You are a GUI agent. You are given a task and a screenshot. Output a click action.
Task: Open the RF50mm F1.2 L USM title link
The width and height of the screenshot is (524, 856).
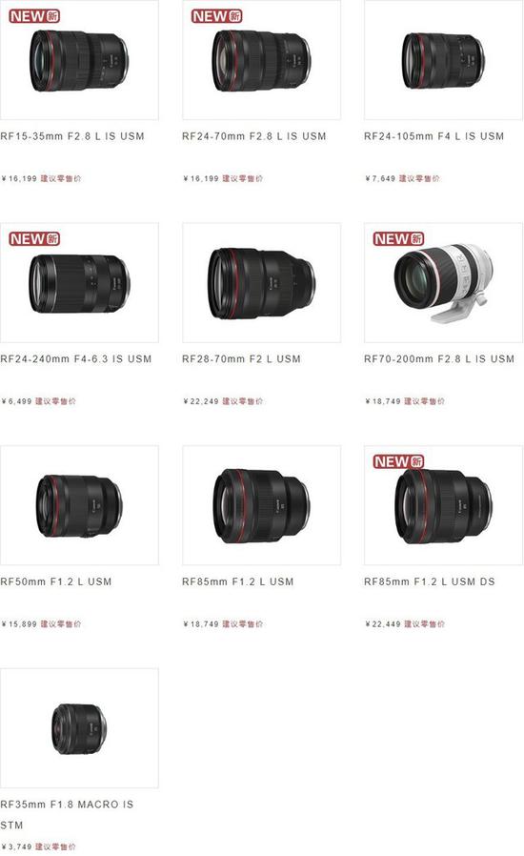click(55, 582)
